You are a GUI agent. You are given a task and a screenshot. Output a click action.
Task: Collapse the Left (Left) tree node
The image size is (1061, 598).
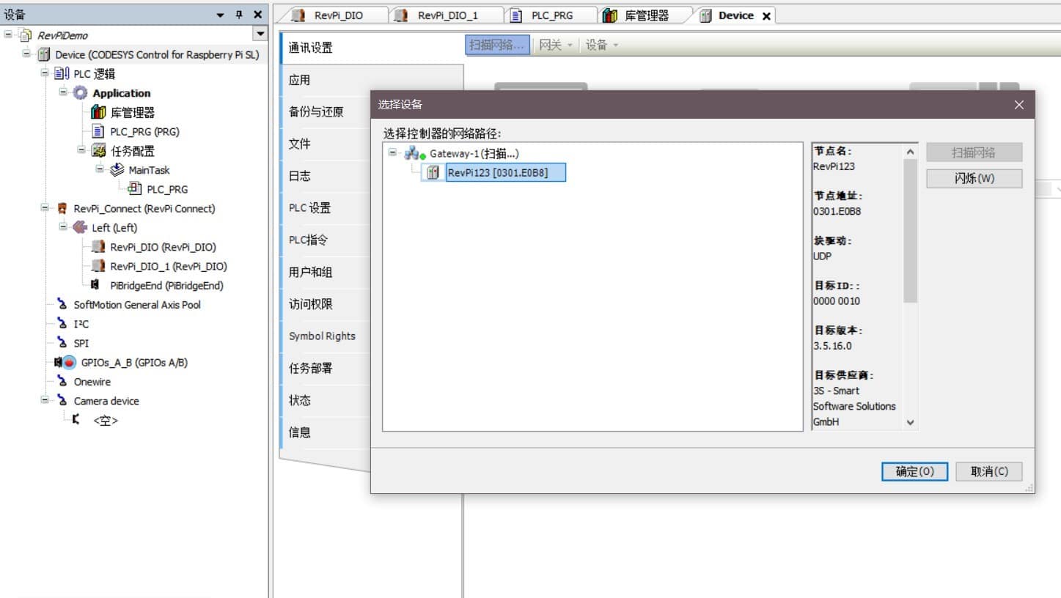[63, 227]
